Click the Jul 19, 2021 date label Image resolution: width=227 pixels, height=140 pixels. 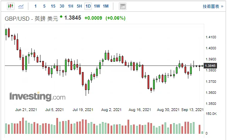83,110
